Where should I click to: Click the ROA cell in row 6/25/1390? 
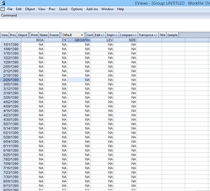pos(33,155)
